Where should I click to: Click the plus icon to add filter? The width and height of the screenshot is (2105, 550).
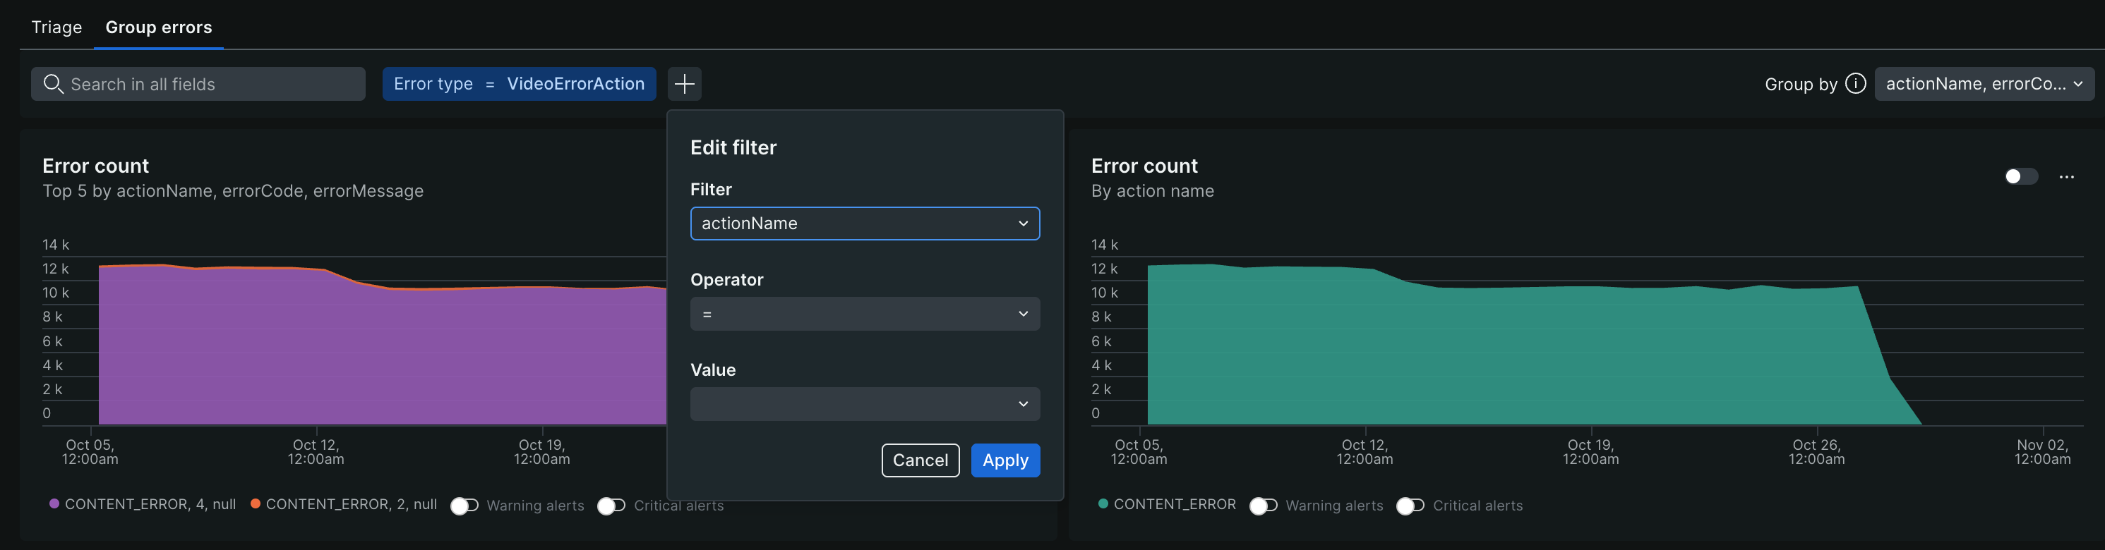click(684, 84)
